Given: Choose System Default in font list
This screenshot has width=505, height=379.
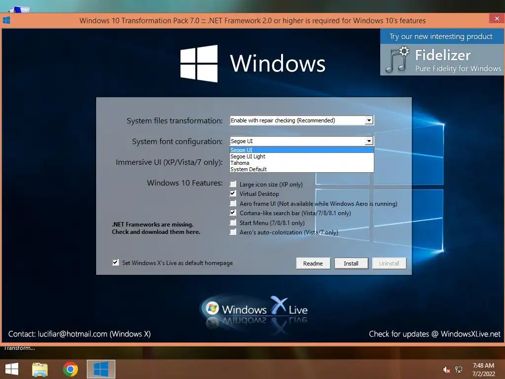Looking at the screenshot, I should (x=301, y=169).
